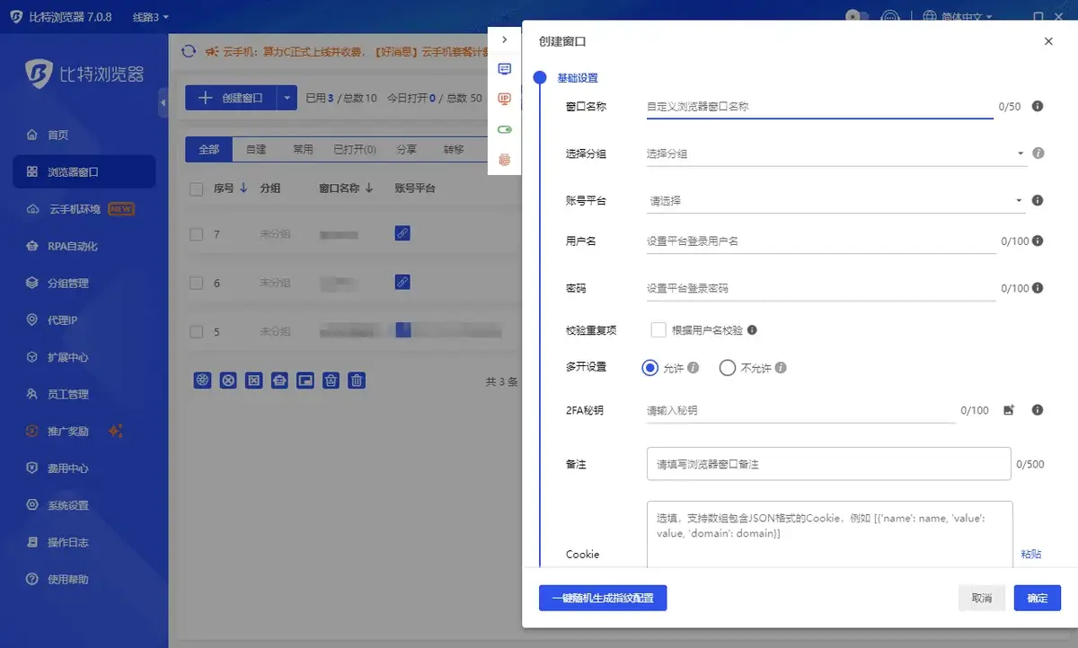Click the picture-in-picture window icon in bottom toolbar
The image size is (1078, 648).
[x=305, y=381]
